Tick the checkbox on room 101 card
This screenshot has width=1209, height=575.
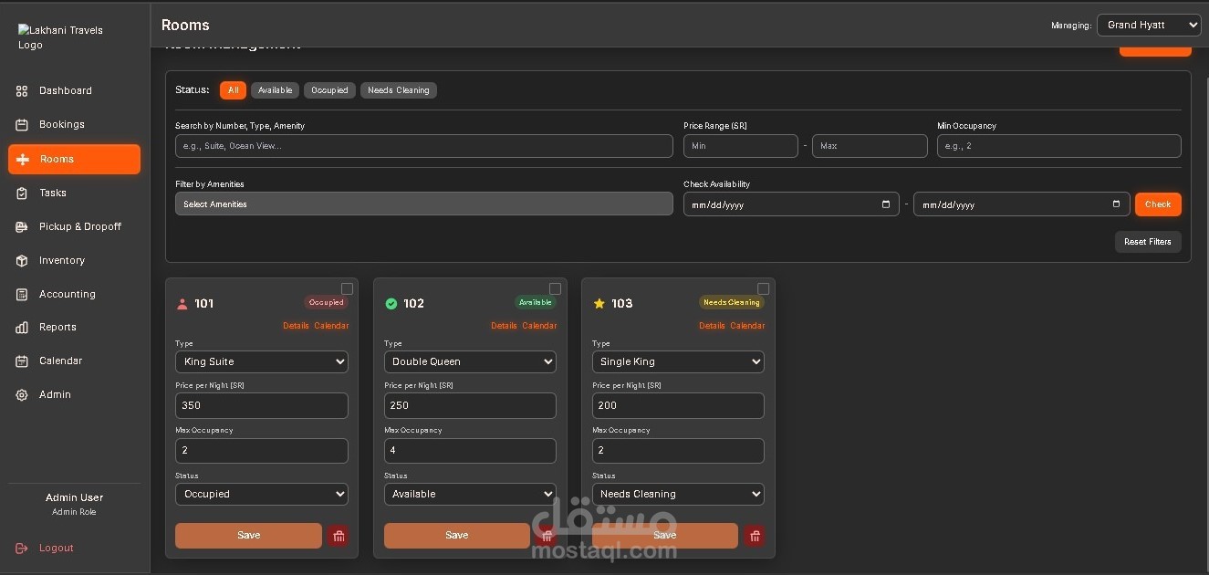(x=347, y=288)
